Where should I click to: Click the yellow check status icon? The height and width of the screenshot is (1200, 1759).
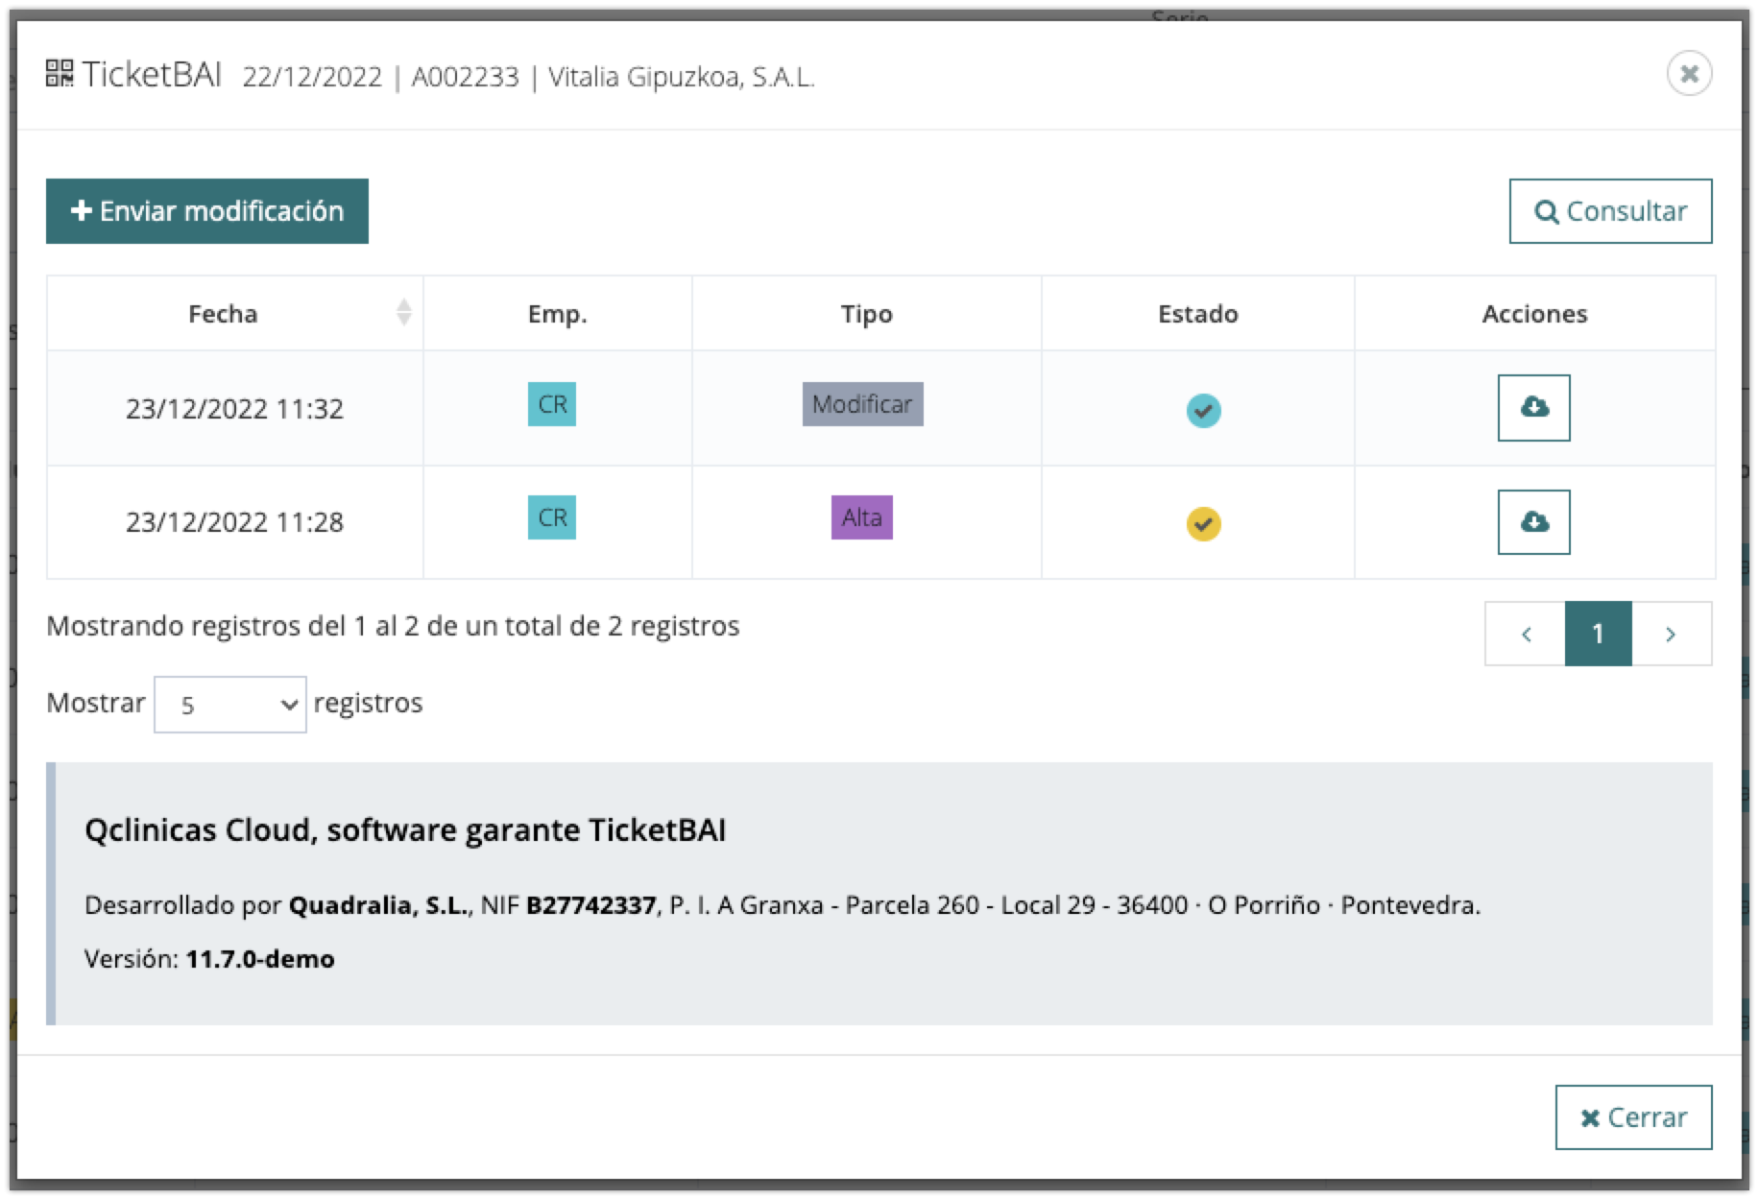point(1202,524)
